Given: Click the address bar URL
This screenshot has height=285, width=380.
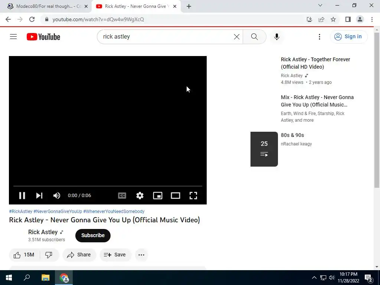Looking at the screenshot, I should tap(98, 19).
